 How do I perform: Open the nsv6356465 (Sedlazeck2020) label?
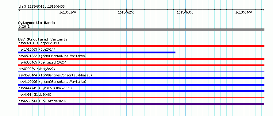[42, 62]
